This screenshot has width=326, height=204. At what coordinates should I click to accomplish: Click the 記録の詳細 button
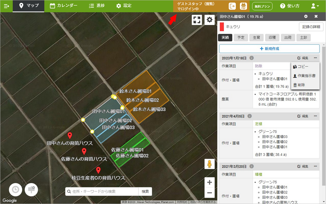click(311, 27)
